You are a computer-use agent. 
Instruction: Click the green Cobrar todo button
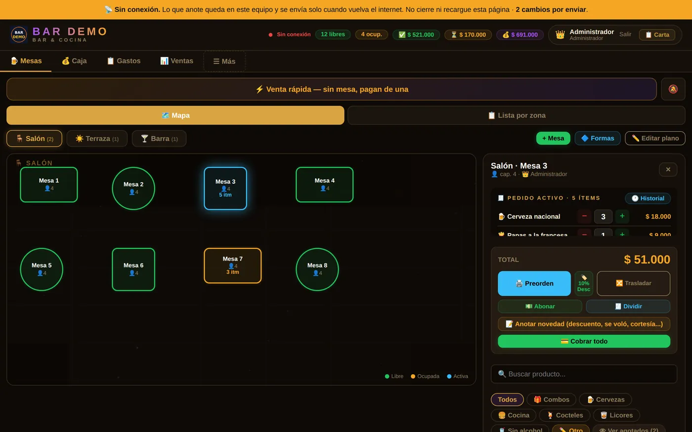584,341
